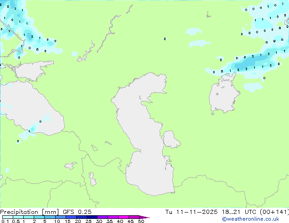The height and width of the screenshot is (223, 289).
Task: Select the dark navy swatch between 25 and 30
Action: [x=92, y=217]
